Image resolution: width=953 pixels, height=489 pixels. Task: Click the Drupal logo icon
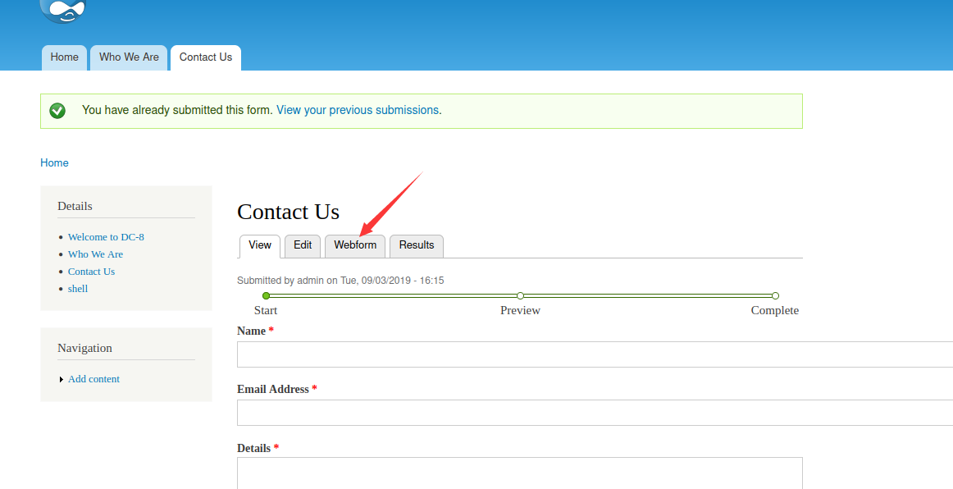(x=63, y=11)
